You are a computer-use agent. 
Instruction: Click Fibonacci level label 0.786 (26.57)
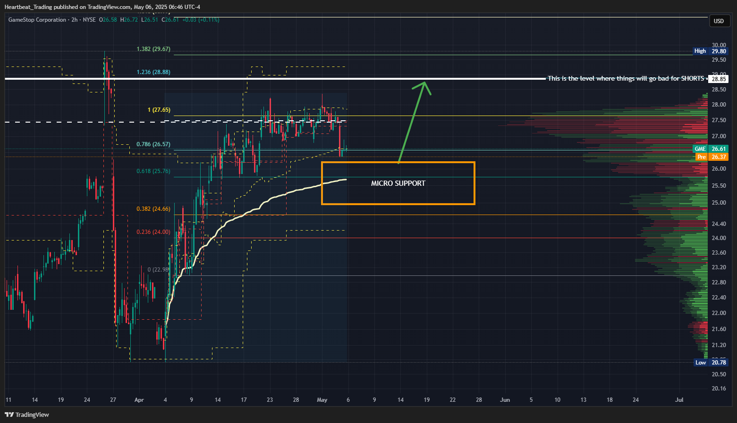(153, 144)
